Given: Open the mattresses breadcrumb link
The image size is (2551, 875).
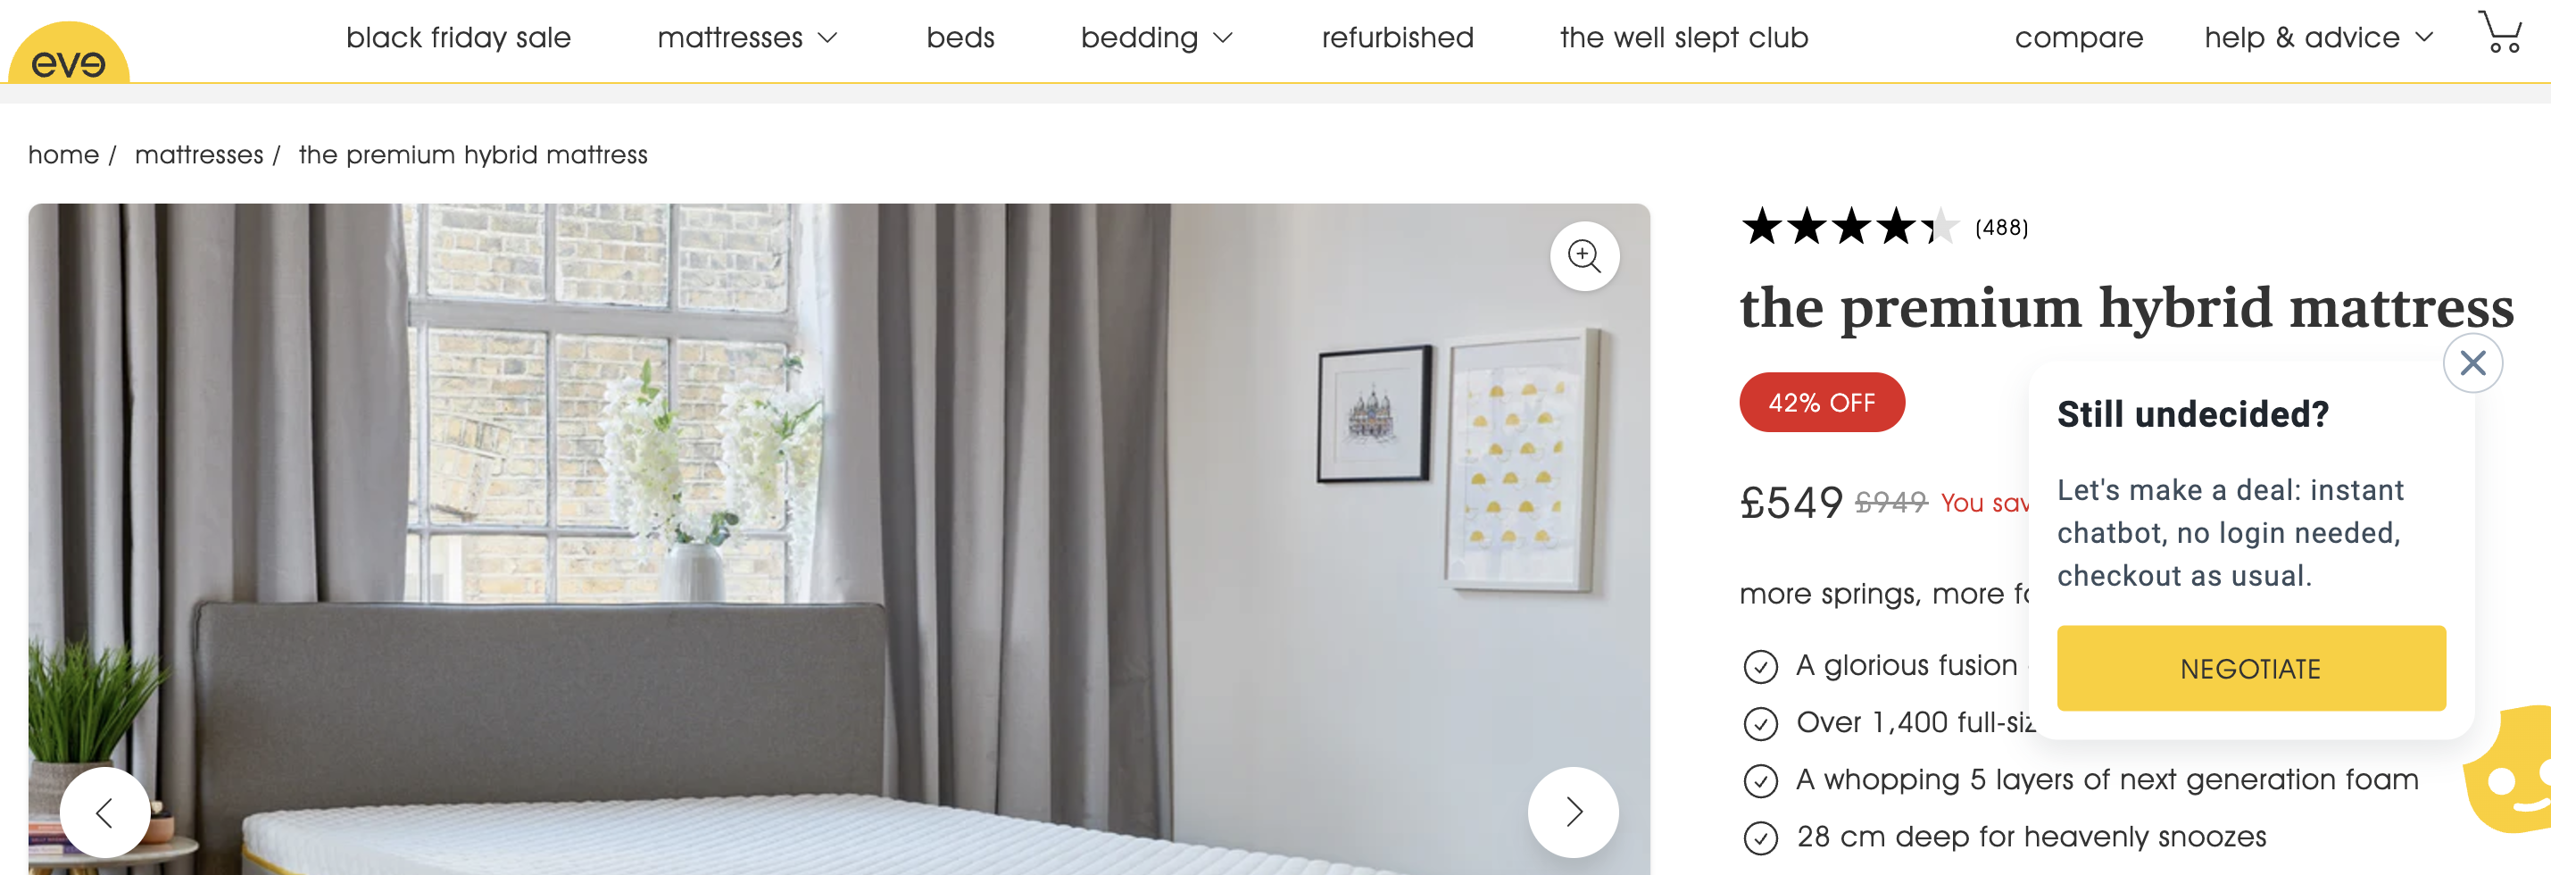Looking at the screenshot, I should click(x=199, y=154).
